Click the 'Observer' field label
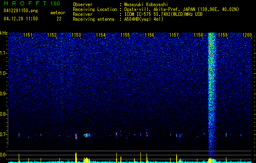This screenshot has width=256, height=163. tap(83, 4)
